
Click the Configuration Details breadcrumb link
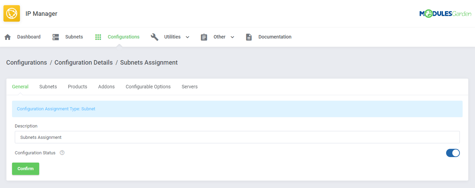[84, 63]
